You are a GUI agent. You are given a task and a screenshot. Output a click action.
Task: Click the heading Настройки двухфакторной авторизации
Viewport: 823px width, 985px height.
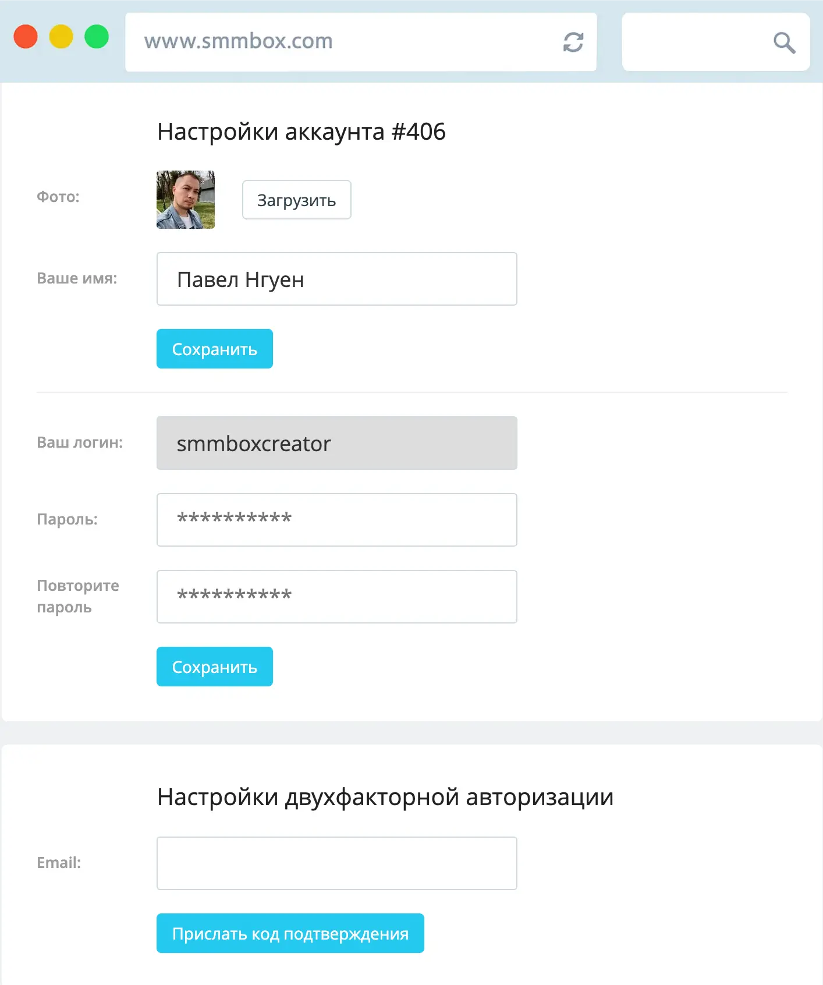[385, 797]
